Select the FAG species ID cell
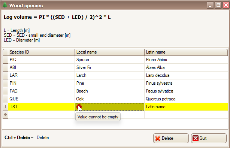Image resolution: width=230 pixels, height=148 pixels. [x=41, y=91]
